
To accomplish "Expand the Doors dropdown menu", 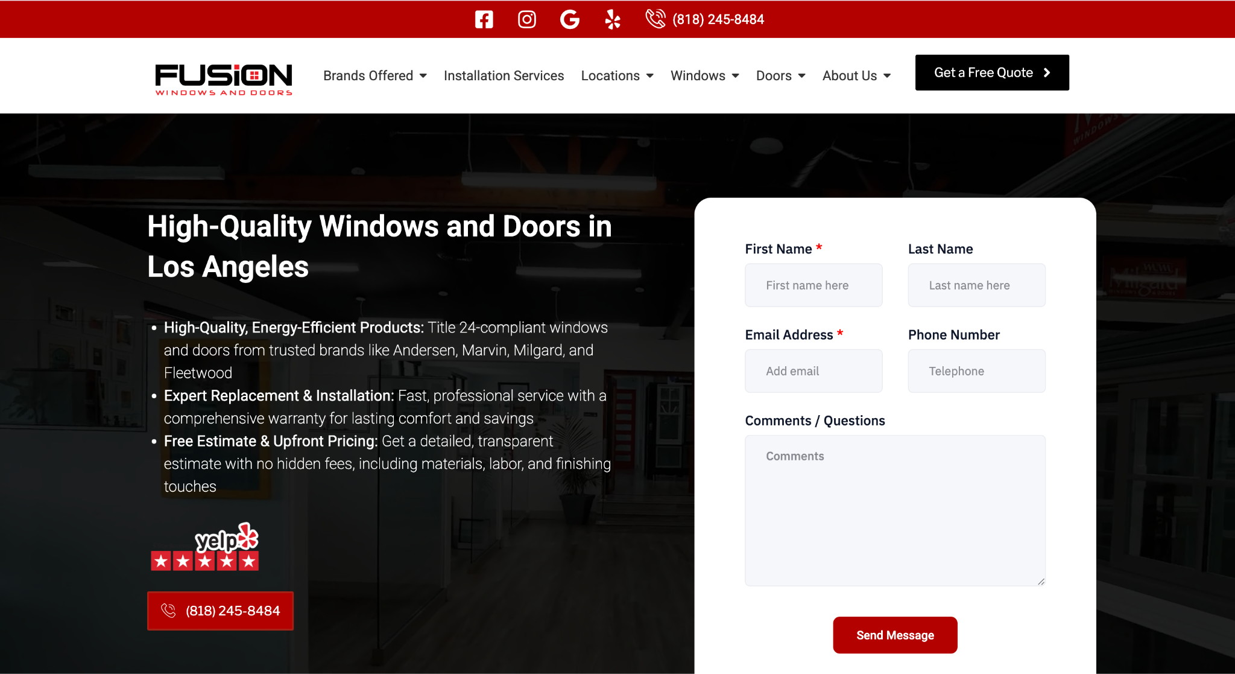I will click(781, 75).
